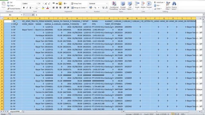This screenshot has width=205, height=115.
Task: Apply the yellow Fill Color
Action: (x=43, y=8)
